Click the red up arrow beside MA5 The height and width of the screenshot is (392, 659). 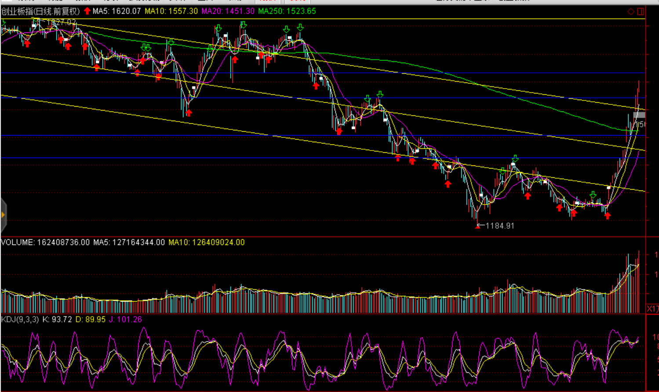click(87, 11)
